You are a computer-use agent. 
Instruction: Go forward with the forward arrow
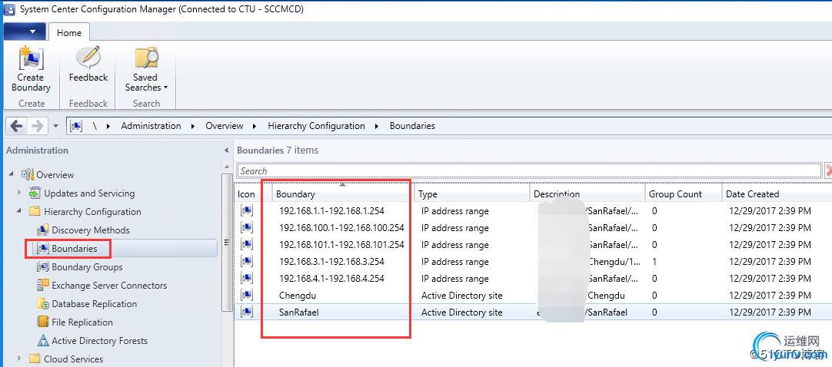(x=37, y=126)
